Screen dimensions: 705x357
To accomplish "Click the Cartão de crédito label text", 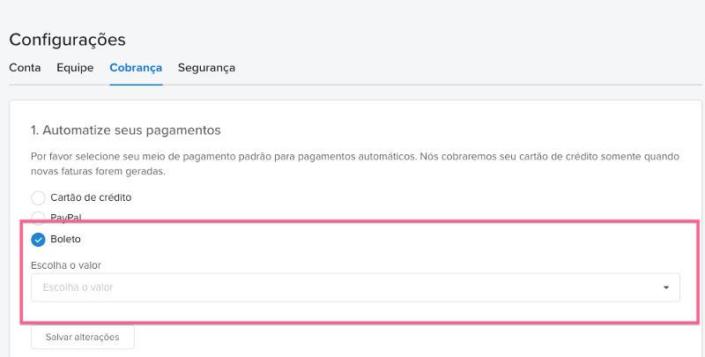I will [x=91, y=197].
